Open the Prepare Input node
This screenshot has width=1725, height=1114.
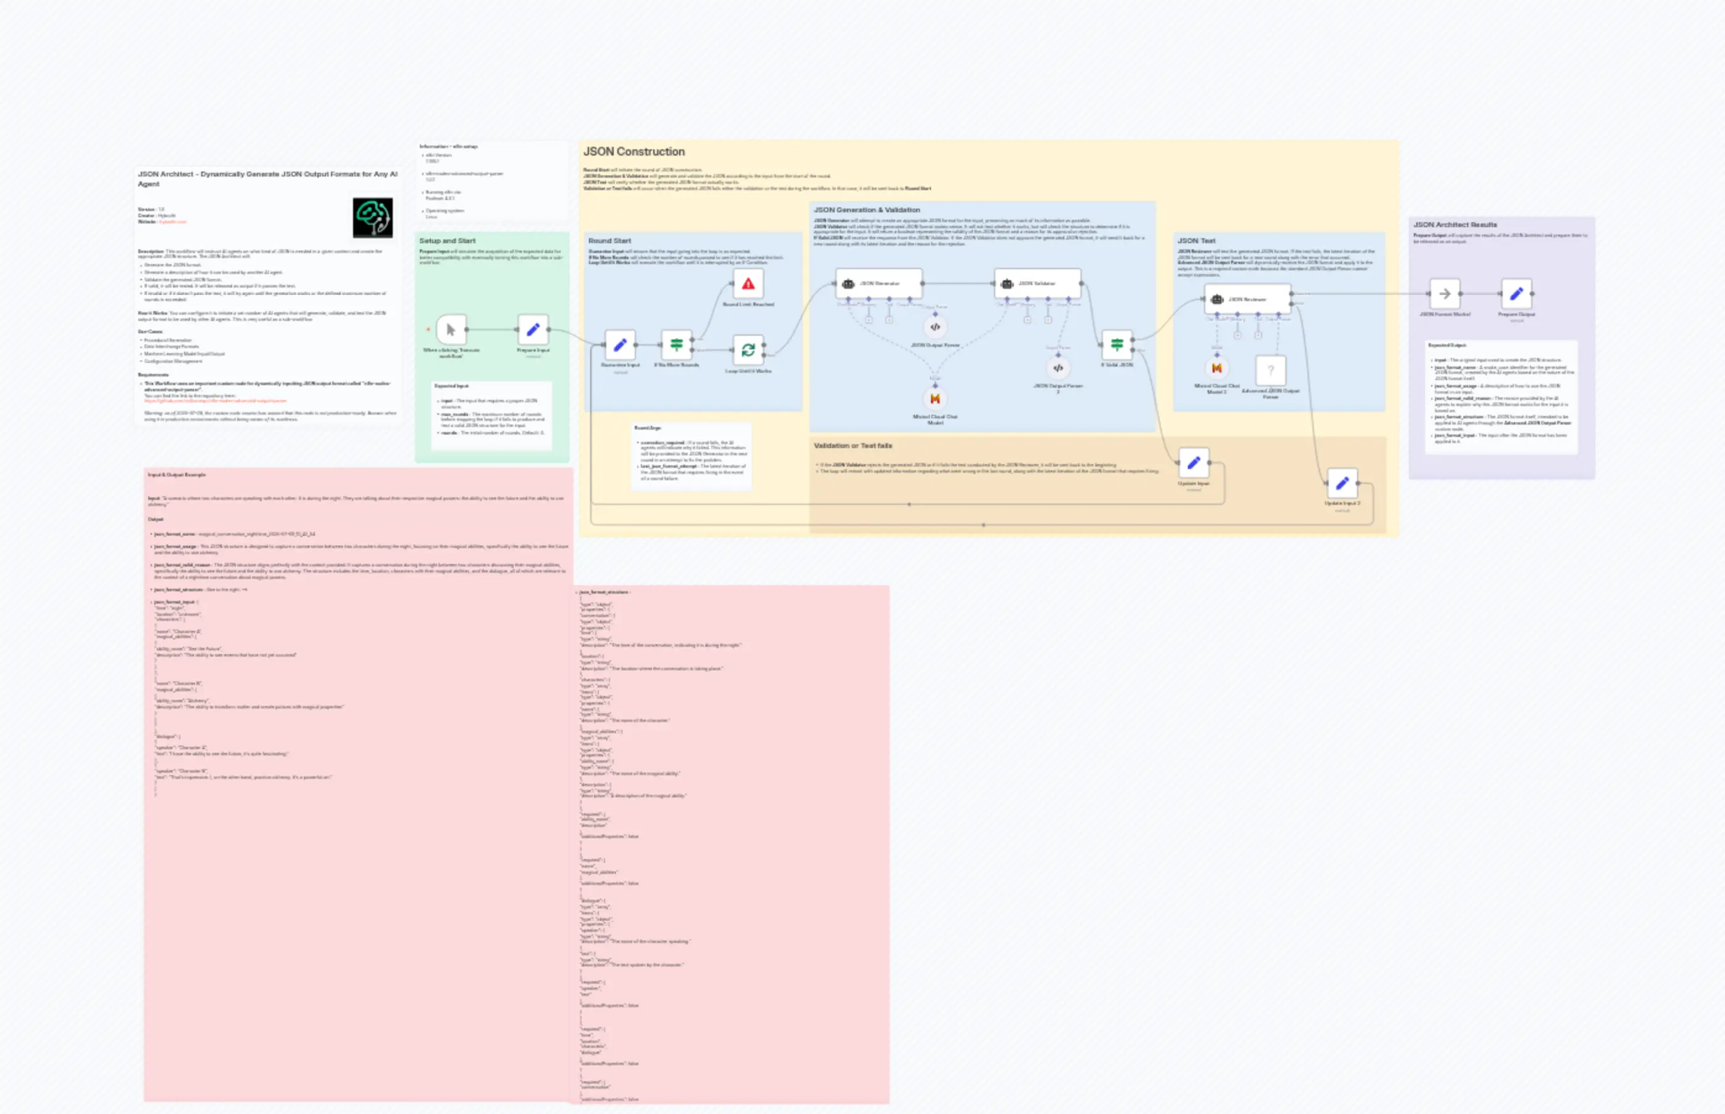click(534, 330)
